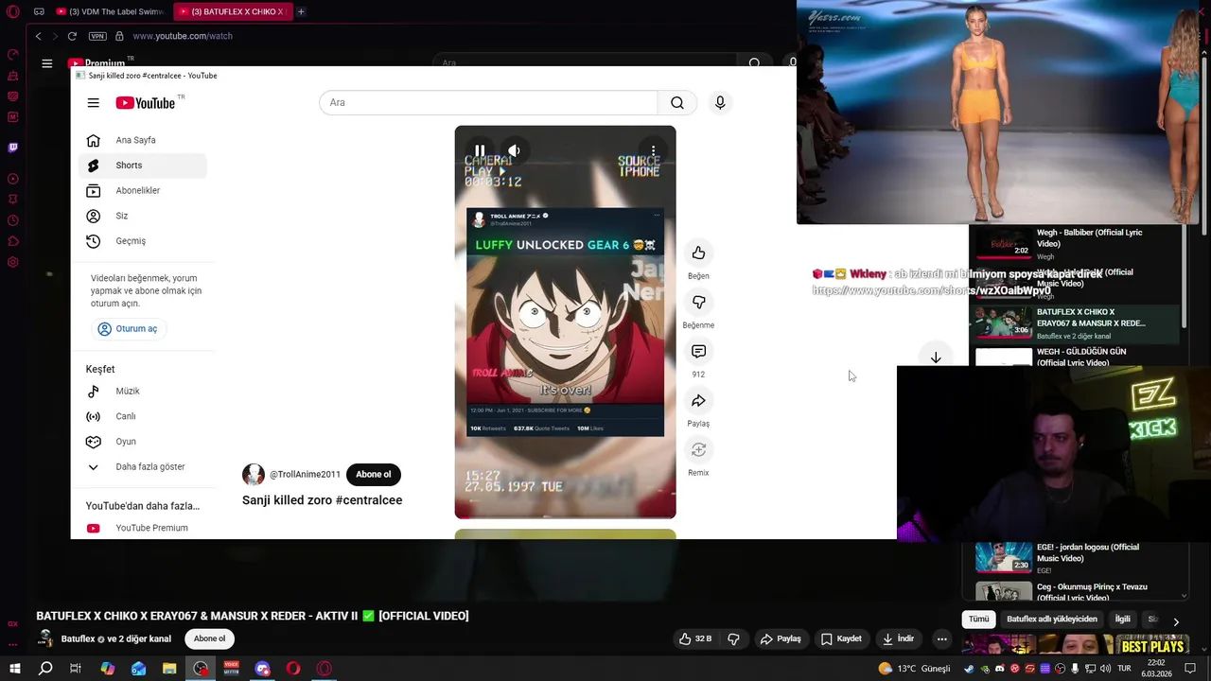Screen dimensions: 1211x681
Task: Open Discord from the taskbar
Action: [262, 669]
